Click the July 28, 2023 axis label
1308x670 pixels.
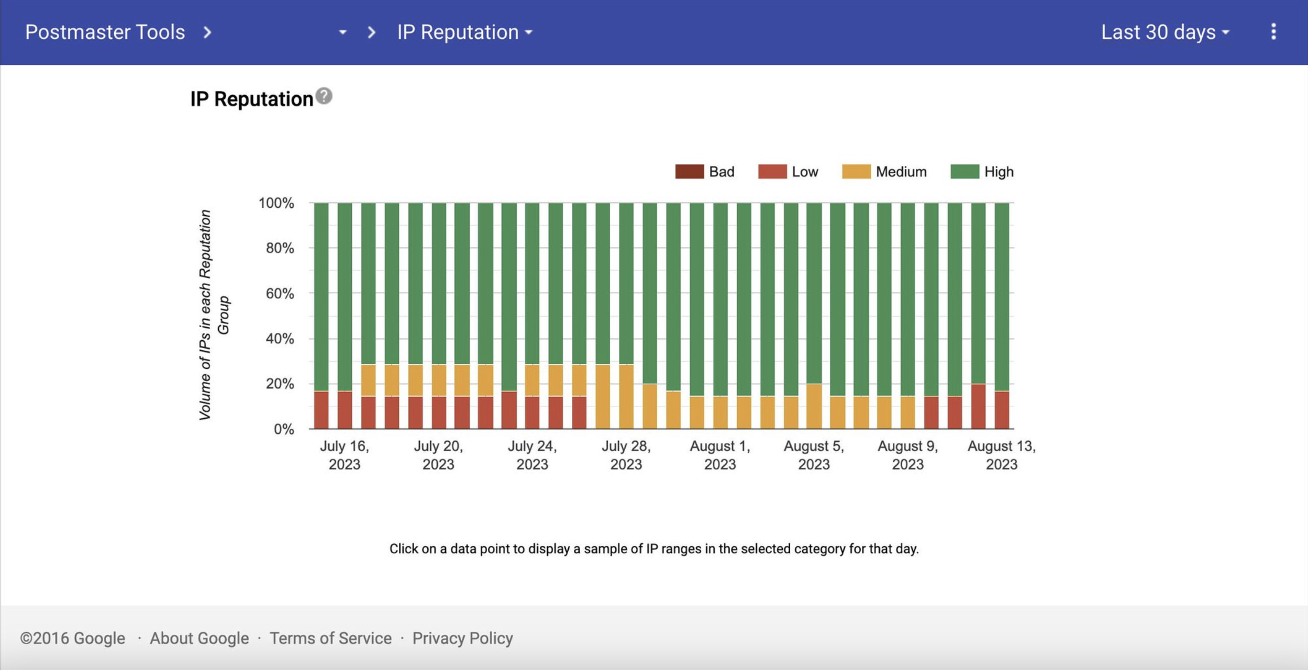tap(626, 455)
